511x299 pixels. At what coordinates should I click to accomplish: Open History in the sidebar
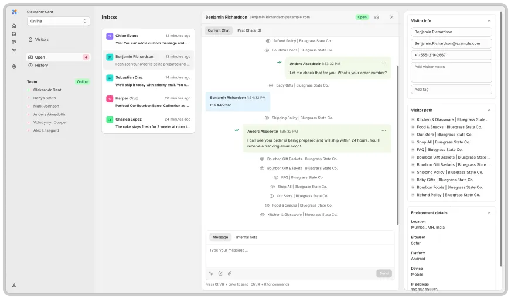point(41,66)
